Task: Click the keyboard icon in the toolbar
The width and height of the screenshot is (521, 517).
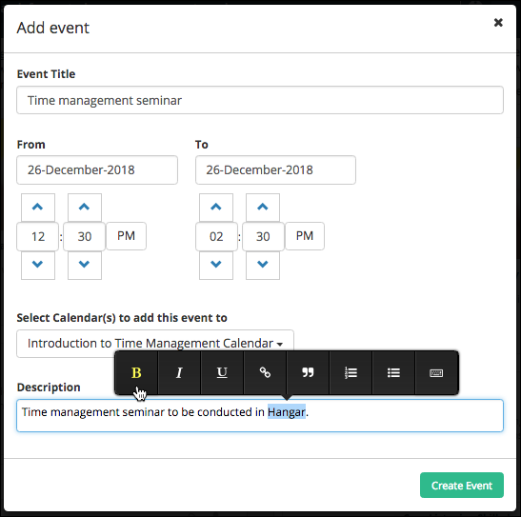Action: [436, 372]
